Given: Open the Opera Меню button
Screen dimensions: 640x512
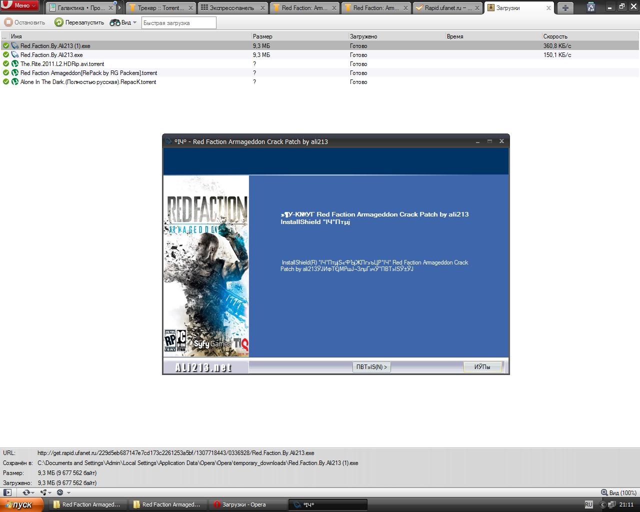Looking at the screenshot, I should click(x=19, y=5).
